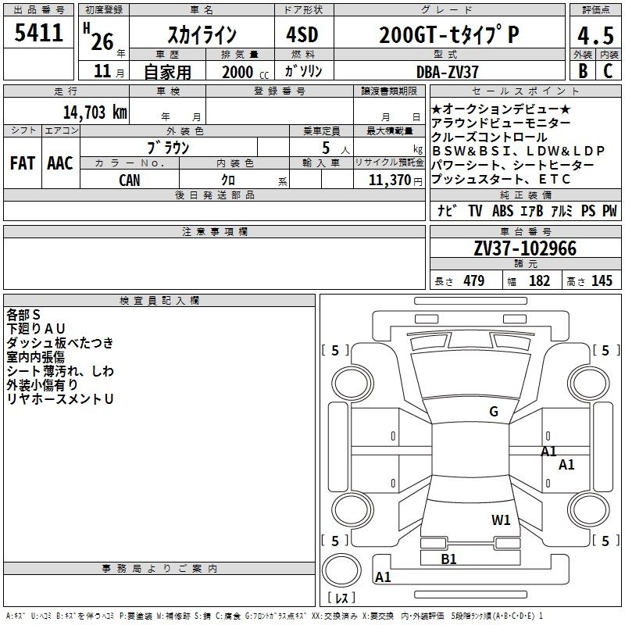Click アルミ equipment label
The height and width of the screenshot is (625, 625).
562,210
